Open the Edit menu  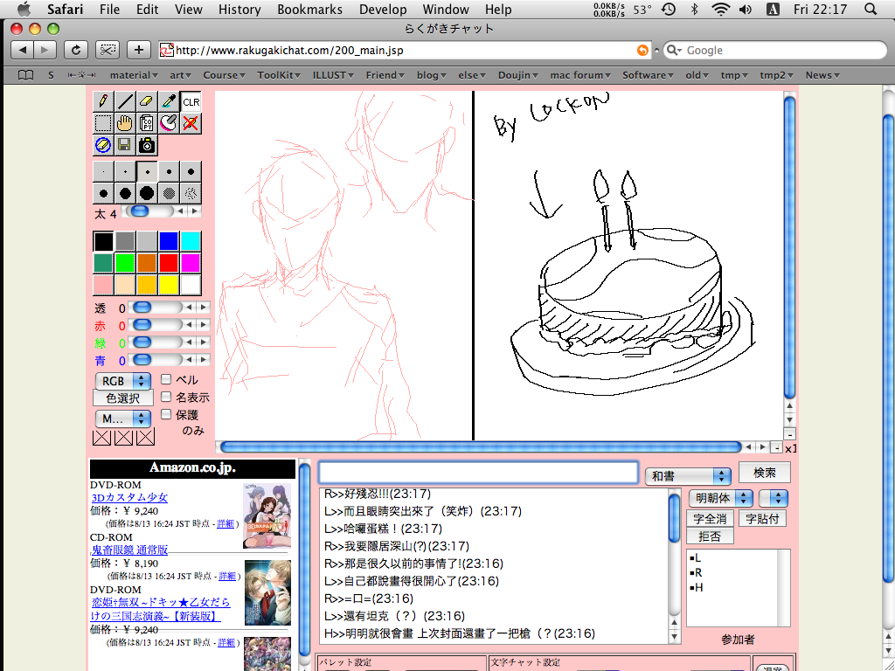pyautogui.click(x=147, y=9)
